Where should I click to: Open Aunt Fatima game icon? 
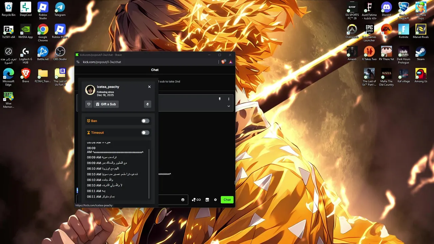click(369, 11)
